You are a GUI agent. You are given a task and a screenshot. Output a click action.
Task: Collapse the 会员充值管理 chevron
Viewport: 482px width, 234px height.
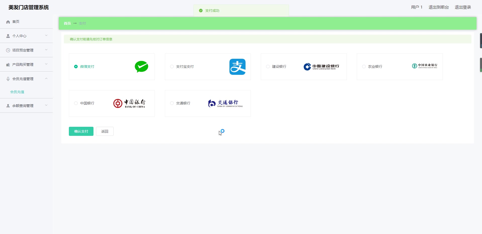coord(46,79)
